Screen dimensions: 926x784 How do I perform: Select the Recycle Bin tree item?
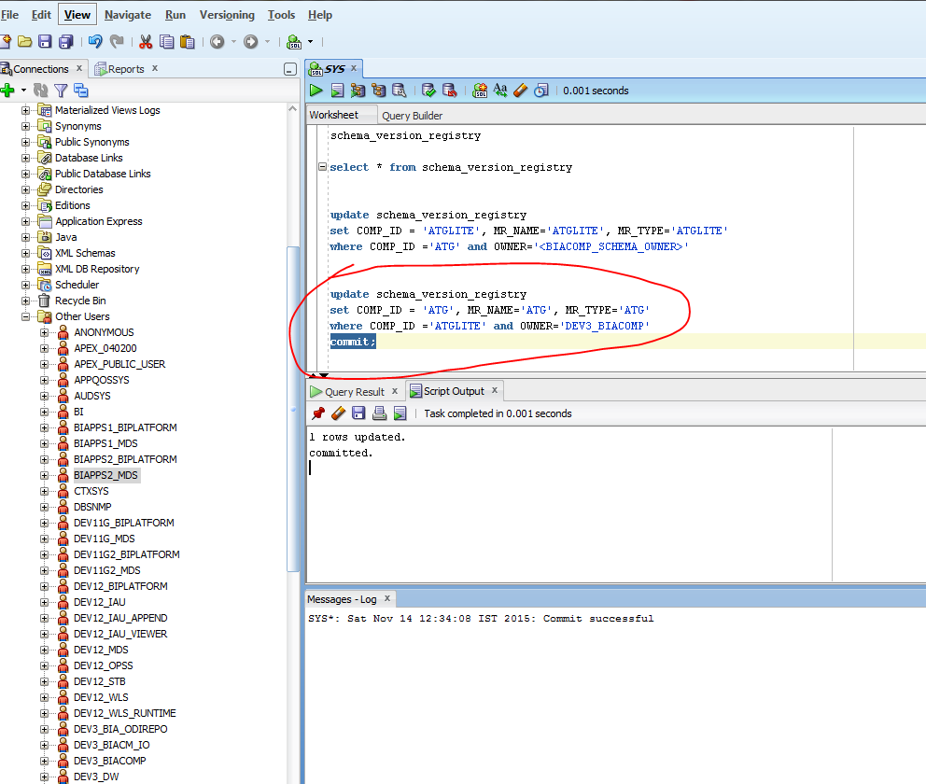(80, 301)
